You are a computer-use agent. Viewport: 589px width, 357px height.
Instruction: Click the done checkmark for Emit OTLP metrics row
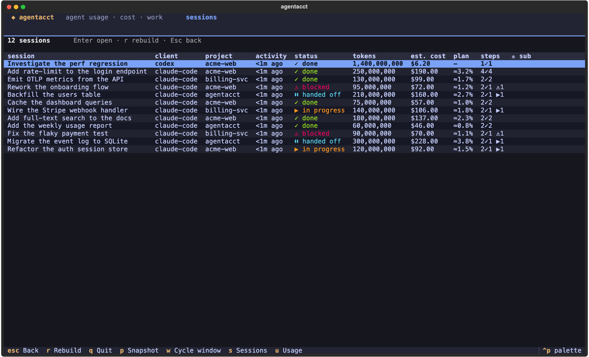(x=296, y=80)
